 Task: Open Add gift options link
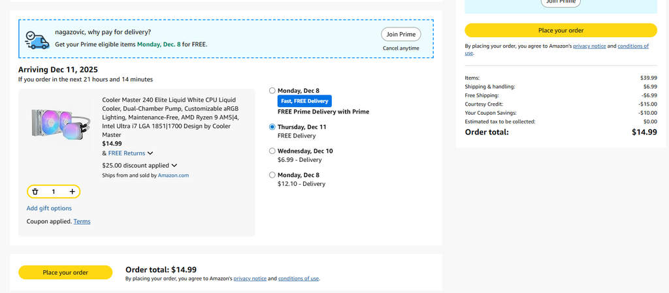(x=49, y=208)
